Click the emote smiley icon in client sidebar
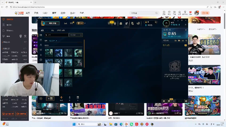Screen dimensions: 226x127 41,60
